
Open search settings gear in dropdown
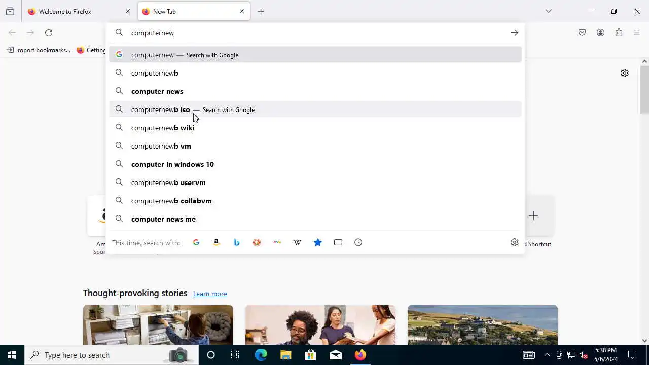pos(515,242)
